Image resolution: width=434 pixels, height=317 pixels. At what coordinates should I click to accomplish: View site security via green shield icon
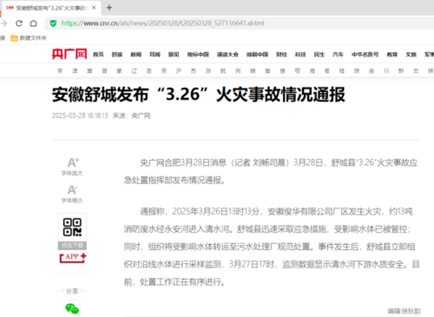[53, 23]
